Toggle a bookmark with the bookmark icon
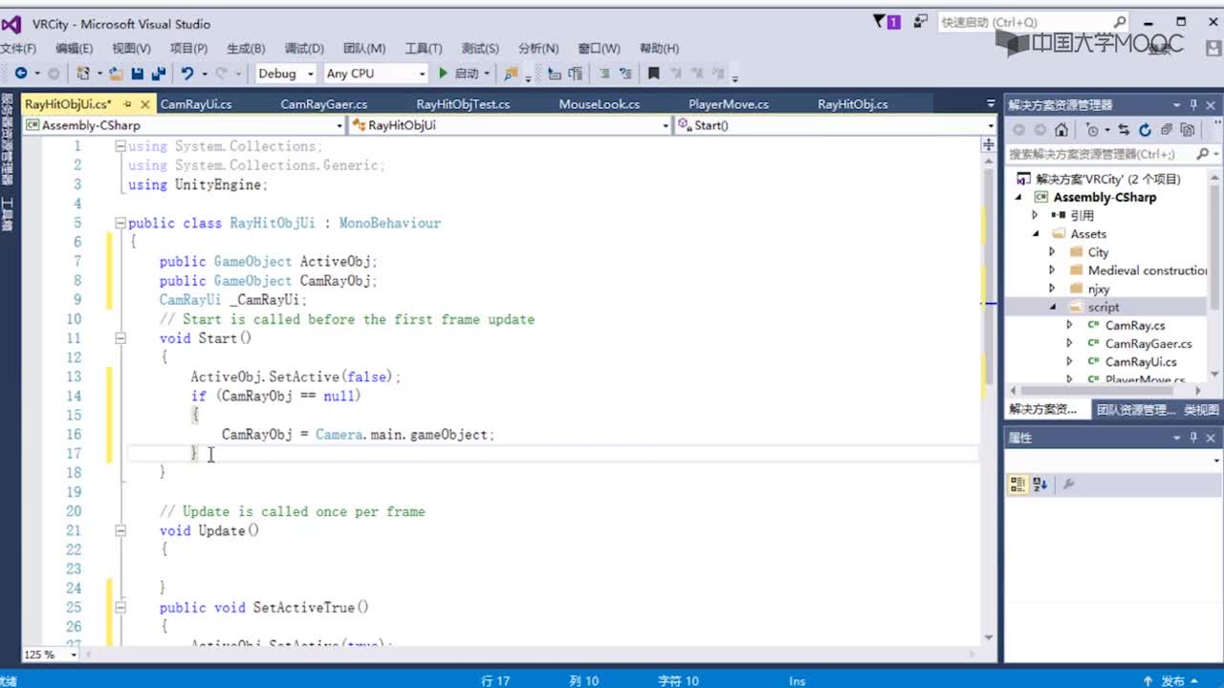1224x688 pixels. click(x=654, y=74)
